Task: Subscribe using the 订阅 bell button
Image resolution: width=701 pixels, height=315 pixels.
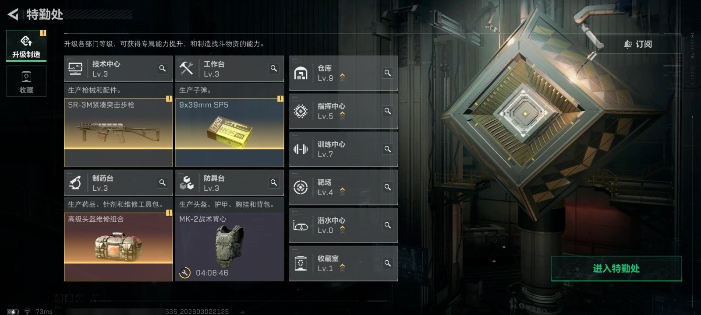Action: tap(638, 44)
